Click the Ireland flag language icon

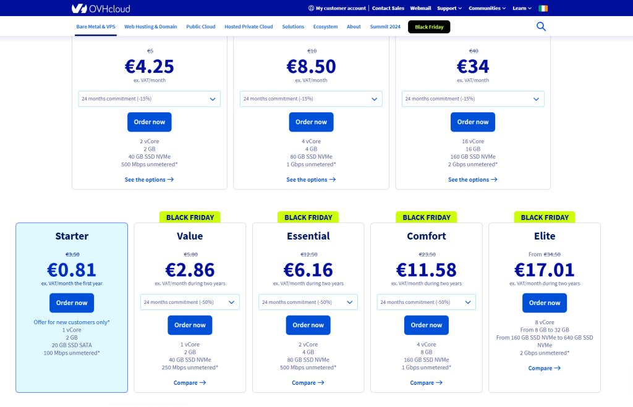[x=543, y=8]
